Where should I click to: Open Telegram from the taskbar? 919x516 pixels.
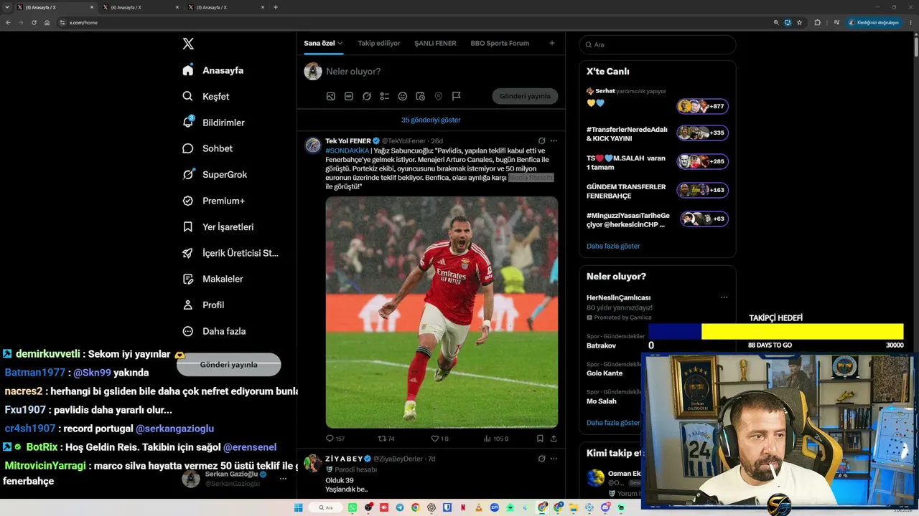pos(400,507)
